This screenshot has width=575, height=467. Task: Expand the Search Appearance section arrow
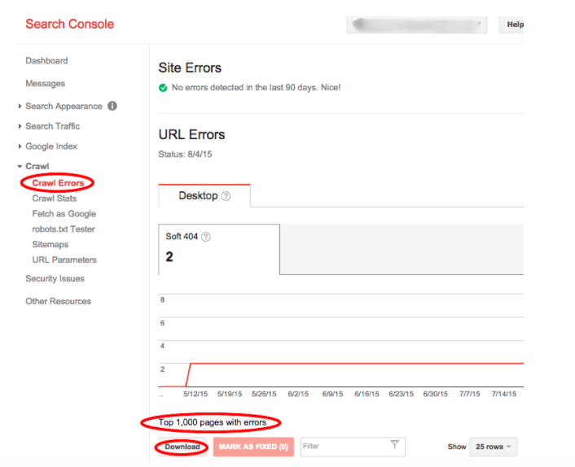coord(20,107)
